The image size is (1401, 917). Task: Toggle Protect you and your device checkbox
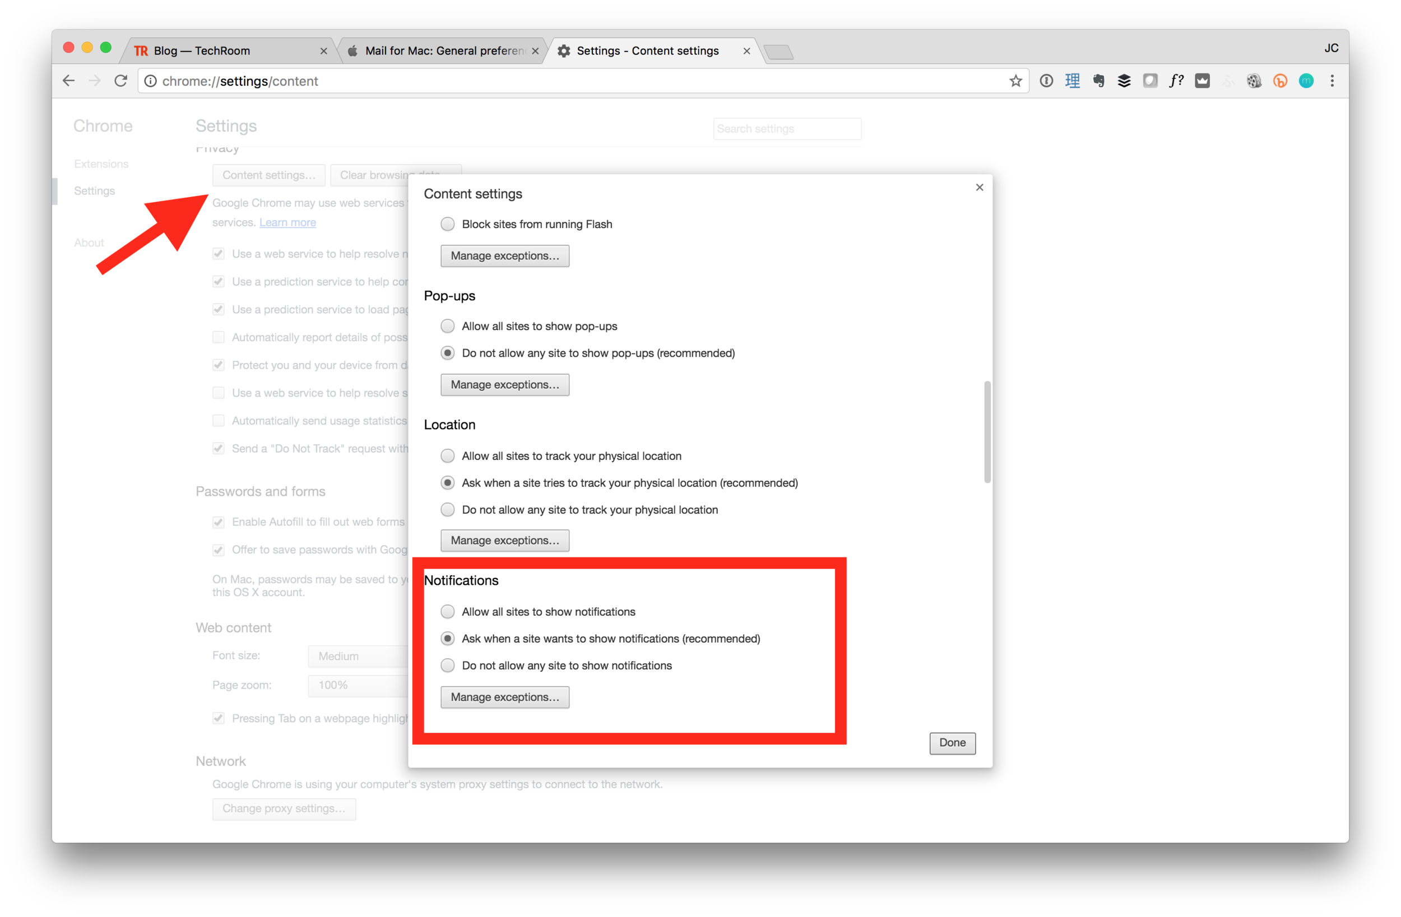(x=219, y=365)
